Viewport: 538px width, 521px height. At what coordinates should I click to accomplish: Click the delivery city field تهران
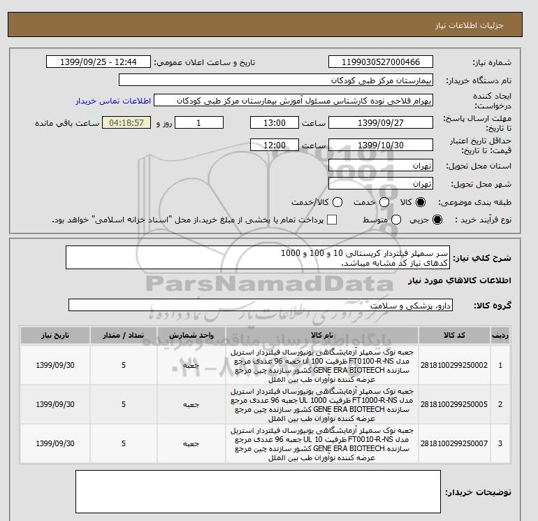click(381, 184)
